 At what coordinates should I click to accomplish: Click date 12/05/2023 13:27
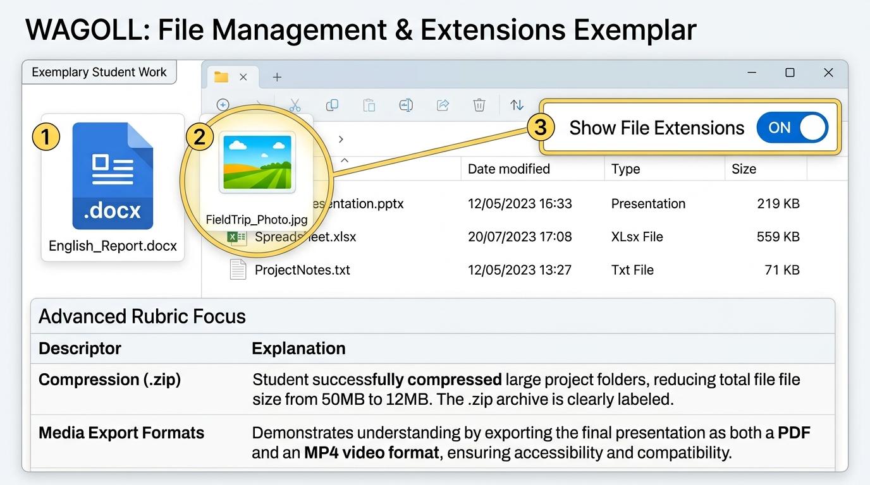[x=520, y=270]
